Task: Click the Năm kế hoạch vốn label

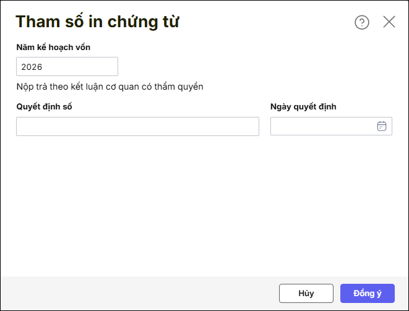Action: tap(54, 47)
